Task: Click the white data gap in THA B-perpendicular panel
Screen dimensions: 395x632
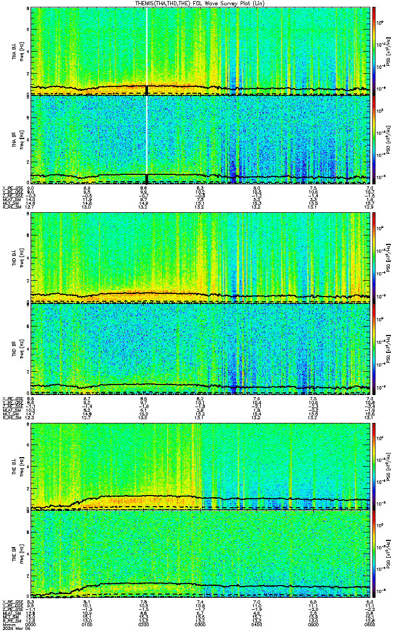Action: [x=146, y=47]
